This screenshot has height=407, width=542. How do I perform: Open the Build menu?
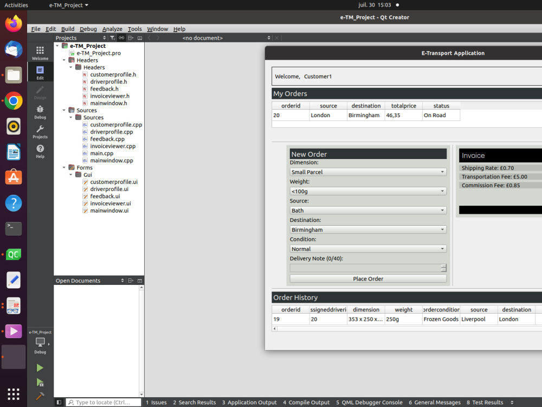[67, 29]
